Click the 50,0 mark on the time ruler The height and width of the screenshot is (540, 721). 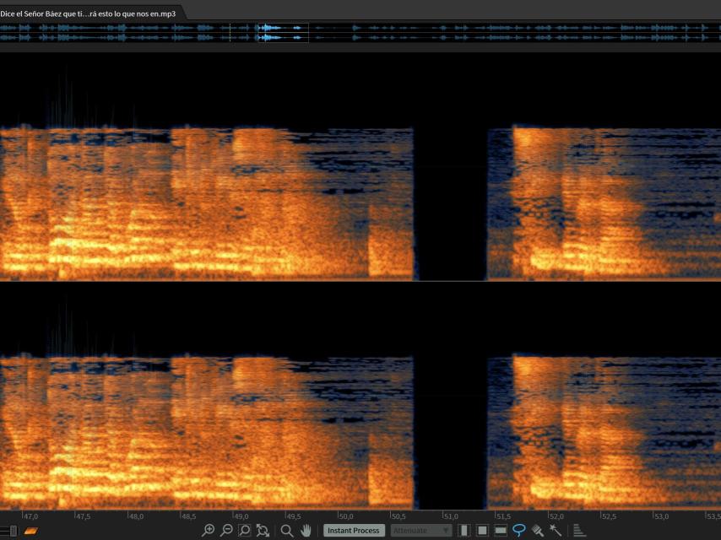(x=345, y=516)
